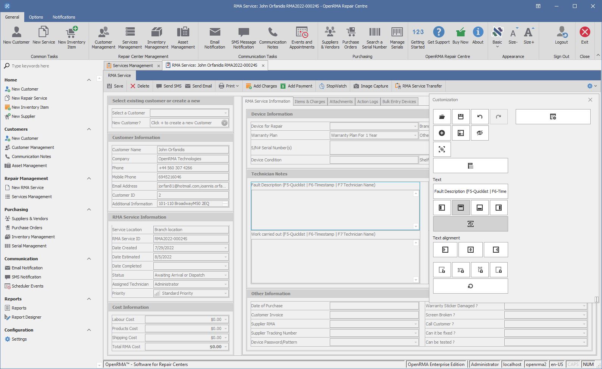Click the reset refresh button in Customization
The width and height of the screenshot is (602, 369).
470,286
